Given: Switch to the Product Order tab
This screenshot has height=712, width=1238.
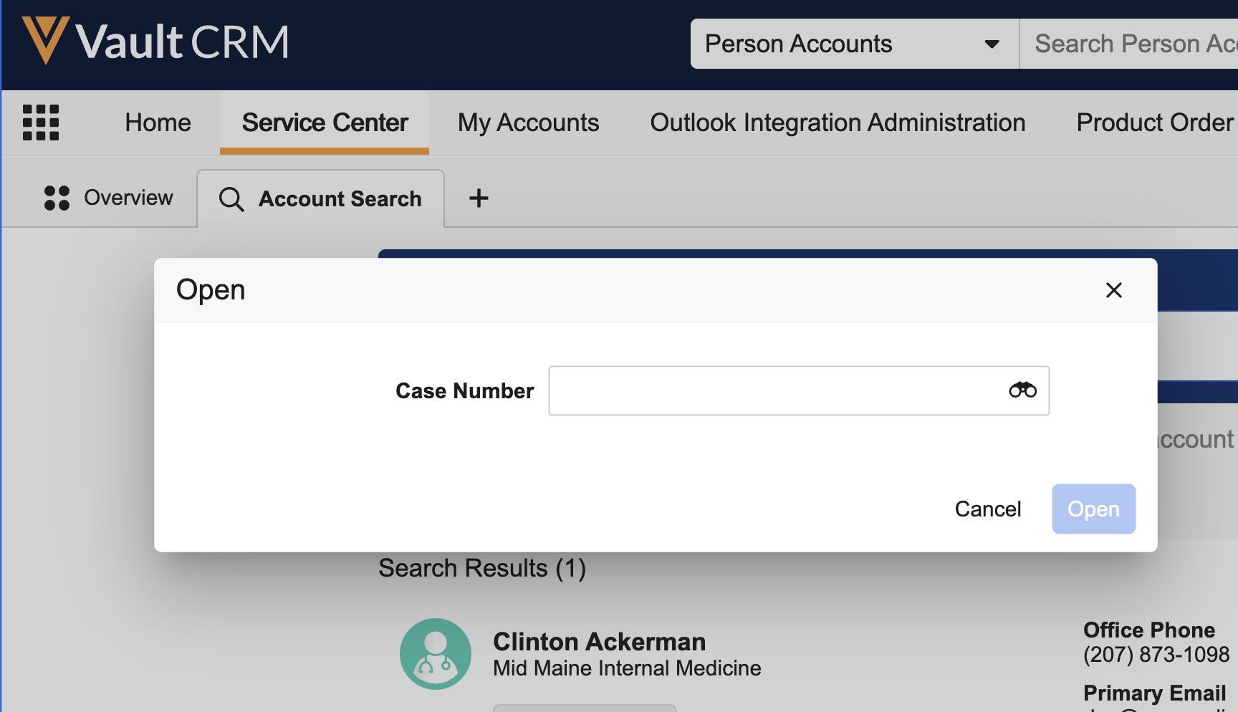Looking at the screenshot, I should click(x=1155, y=122).
